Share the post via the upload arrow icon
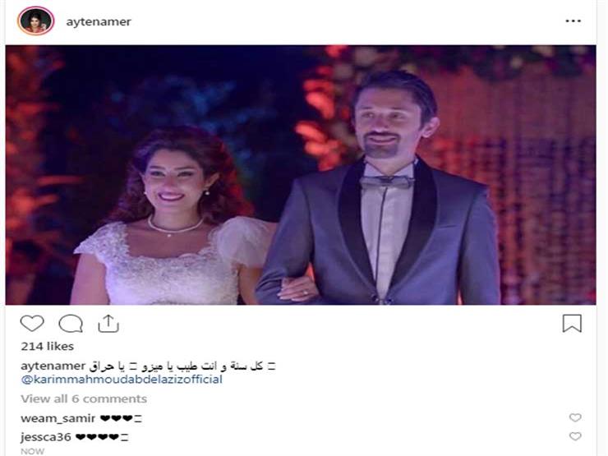The image size is (608, 456). click(x=108, y=324)
